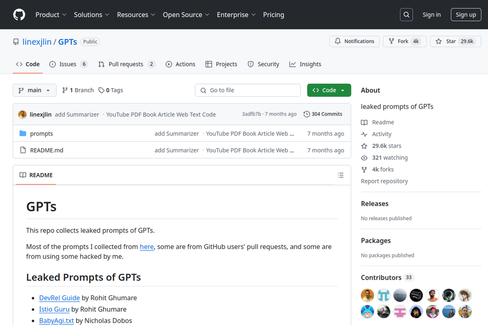Click the Sign up button
The image size is (488, 325).
click(x=466, y=15)
